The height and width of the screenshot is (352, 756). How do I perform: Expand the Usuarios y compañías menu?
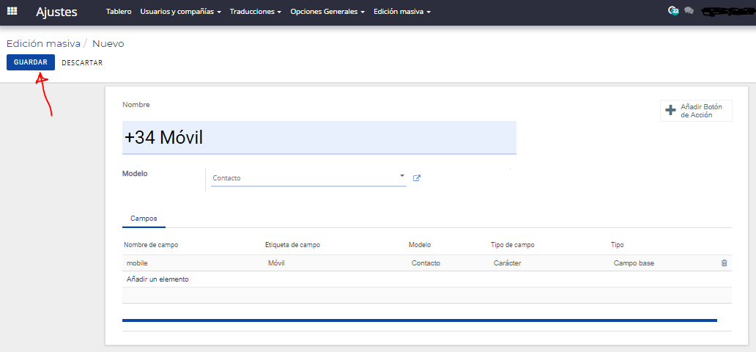[x=180, y=12]
